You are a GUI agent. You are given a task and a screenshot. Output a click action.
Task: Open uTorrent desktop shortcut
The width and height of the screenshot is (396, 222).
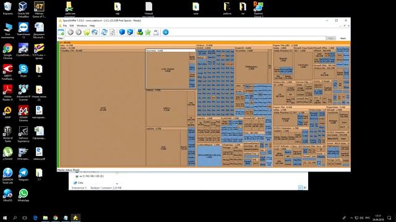click(7, 154)
